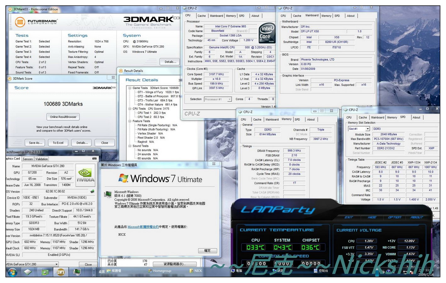Viewport: 446px width, 283px height.
Task: Collapse the Game Tests tree node
Action: (130, 88)
